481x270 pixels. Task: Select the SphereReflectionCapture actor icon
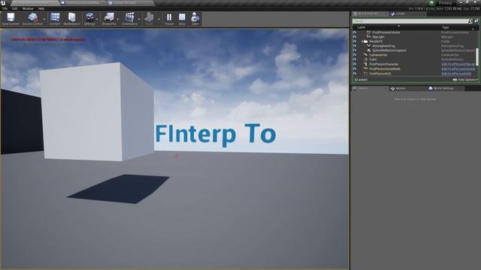369,50
